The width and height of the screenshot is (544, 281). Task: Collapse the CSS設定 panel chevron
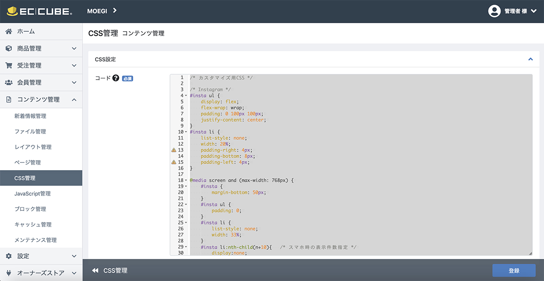(x=530, y=59)
